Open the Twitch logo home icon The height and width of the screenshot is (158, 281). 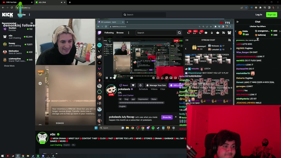(100, 32)
